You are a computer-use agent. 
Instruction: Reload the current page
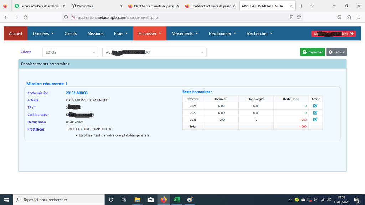pyautogui.click(x=26, y=17)
